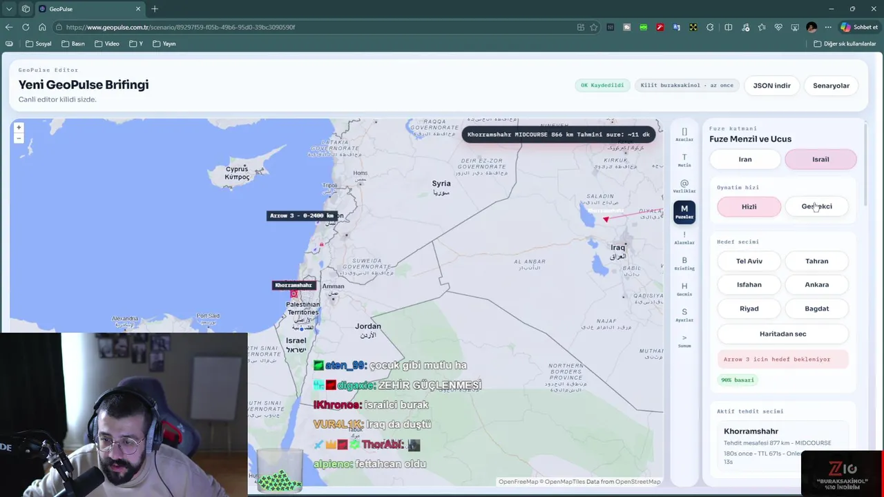Set playback speed to Hizli

(749, 206)
